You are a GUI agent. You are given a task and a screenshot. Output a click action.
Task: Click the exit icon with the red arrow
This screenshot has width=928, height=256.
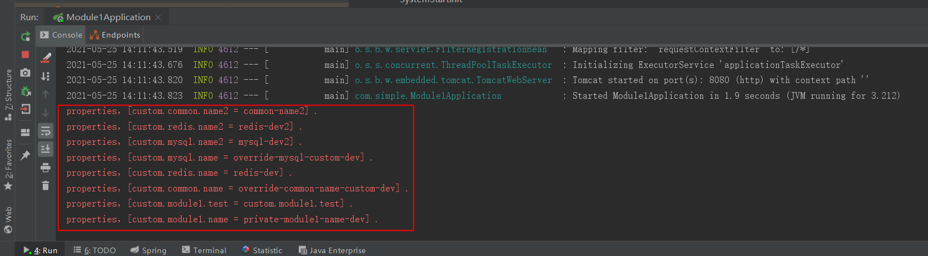click(25, 109)
